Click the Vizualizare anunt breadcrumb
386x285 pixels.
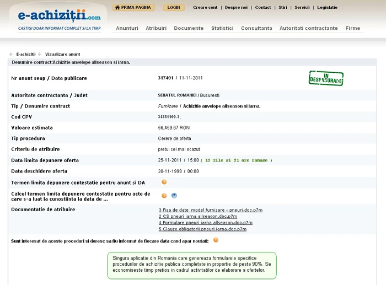pyautogui.click(x=62, y=54)
